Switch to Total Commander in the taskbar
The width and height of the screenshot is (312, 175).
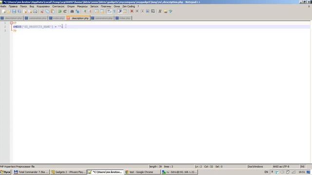click(x=31, y=172)
